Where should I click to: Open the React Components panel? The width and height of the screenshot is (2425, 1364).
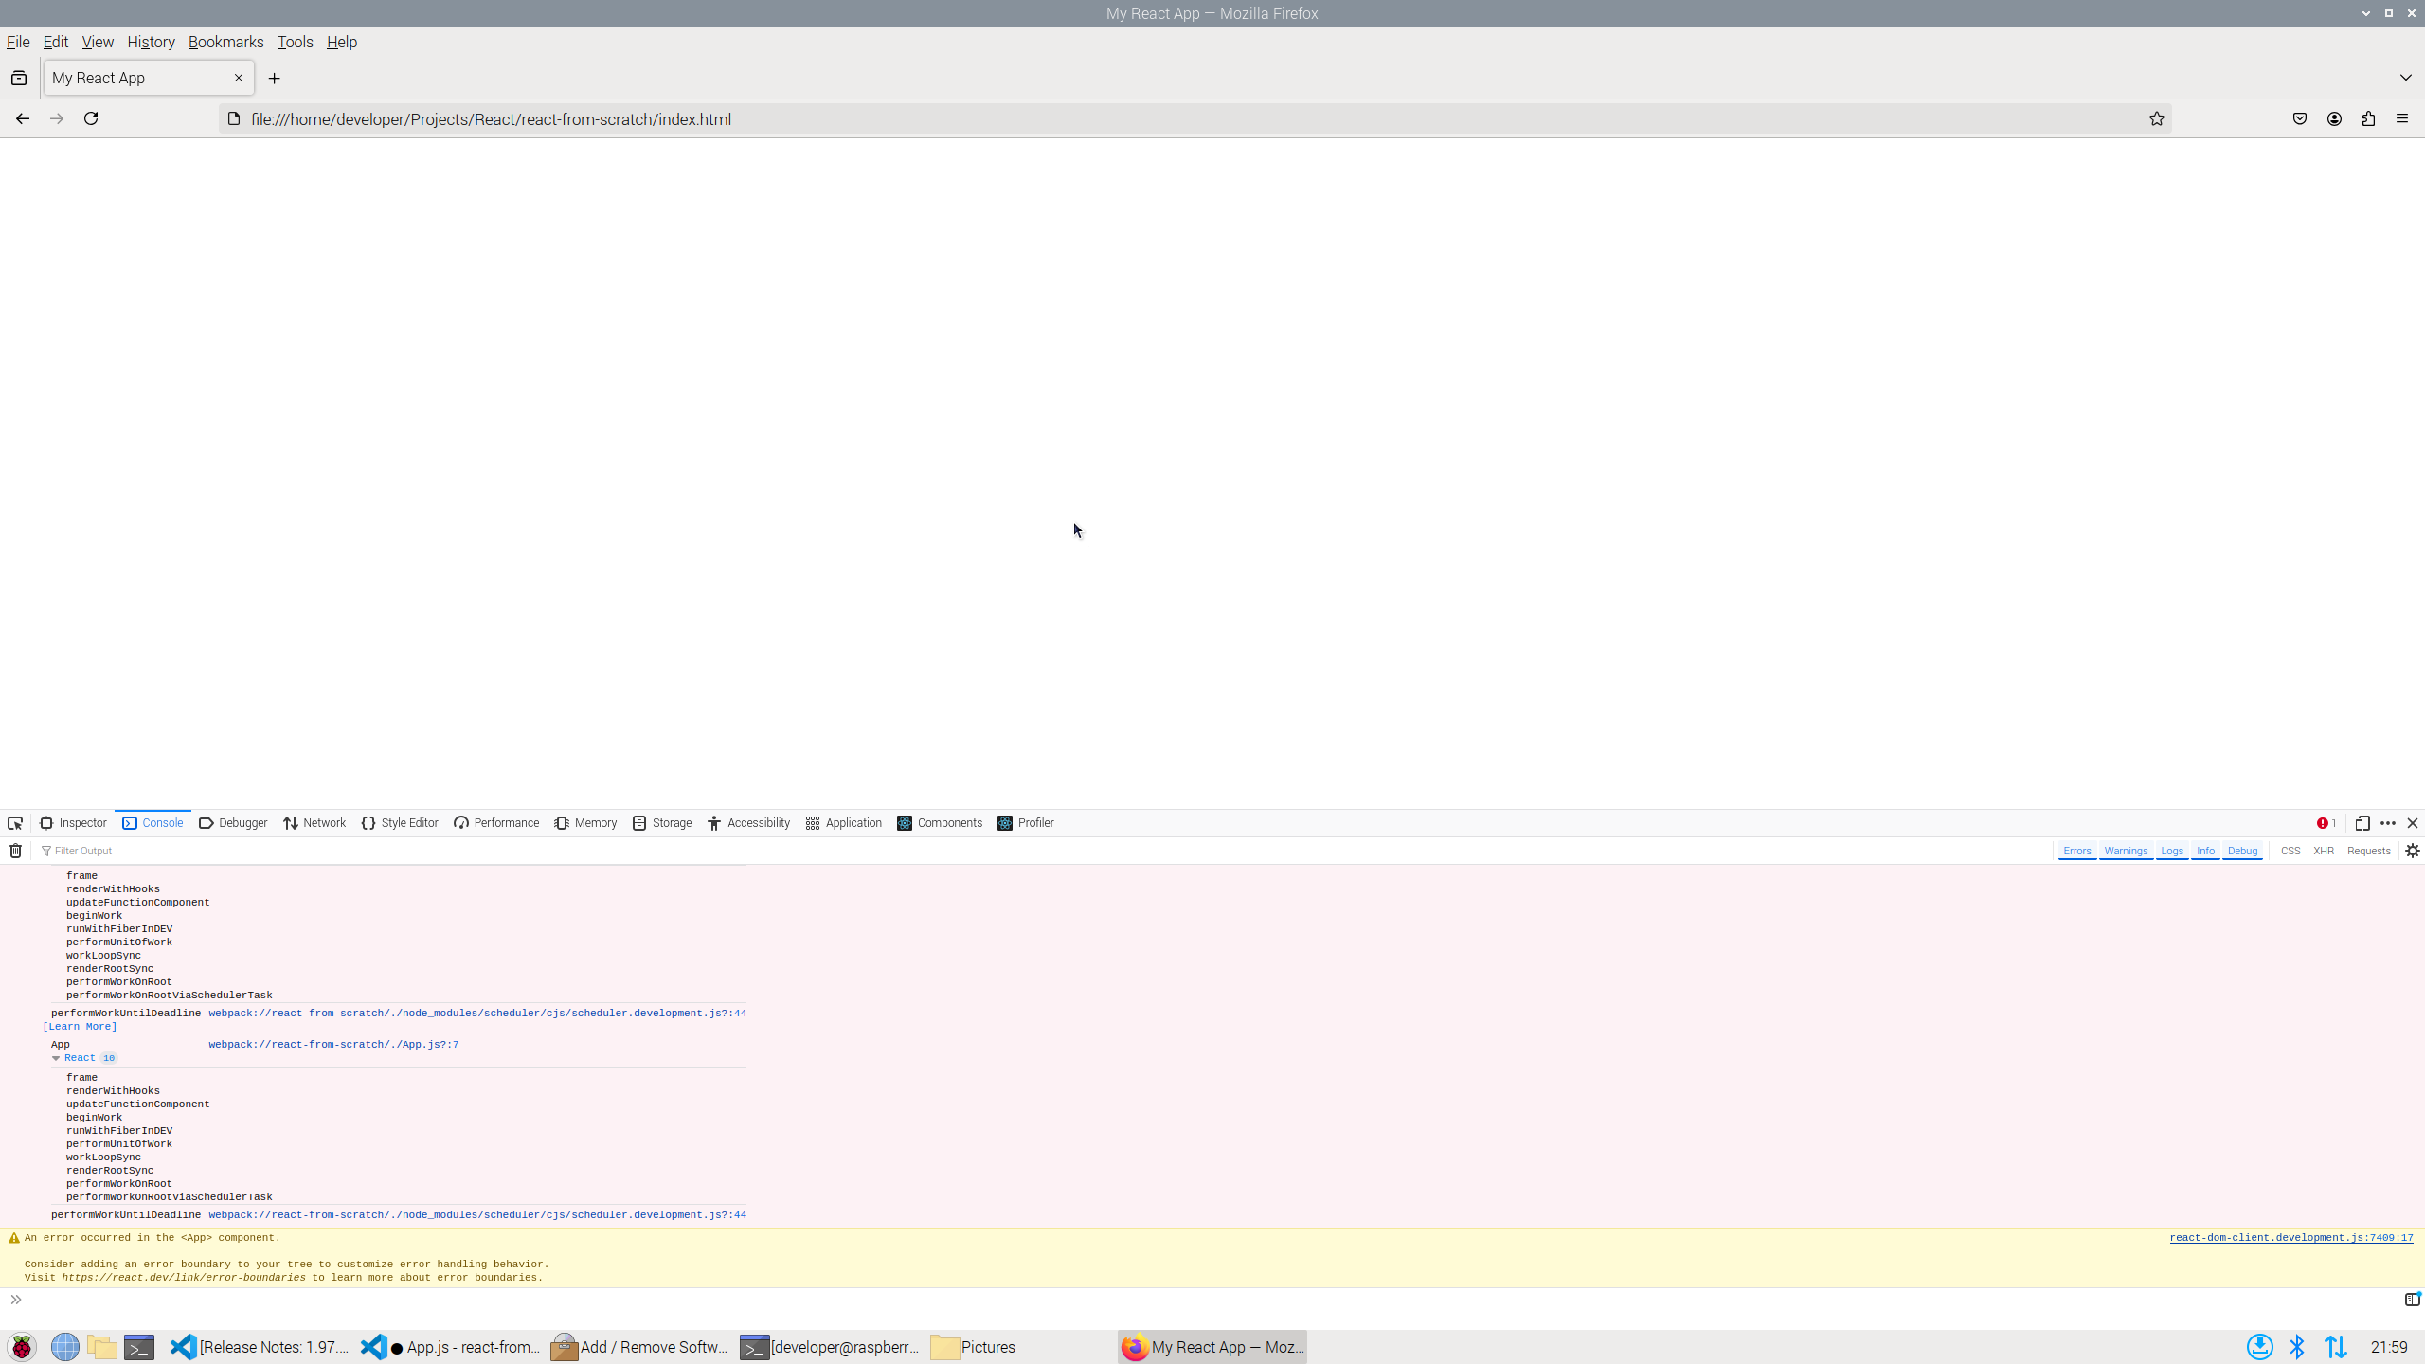pyautogui.click(x=940, y=823)
